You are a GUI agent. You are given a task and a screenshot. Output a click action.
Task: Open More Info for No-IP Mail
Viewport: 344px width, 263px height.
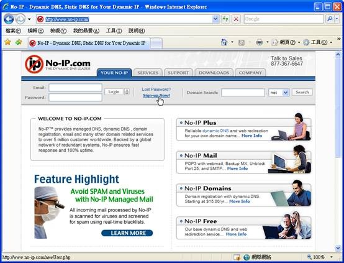tap(237, 168)
